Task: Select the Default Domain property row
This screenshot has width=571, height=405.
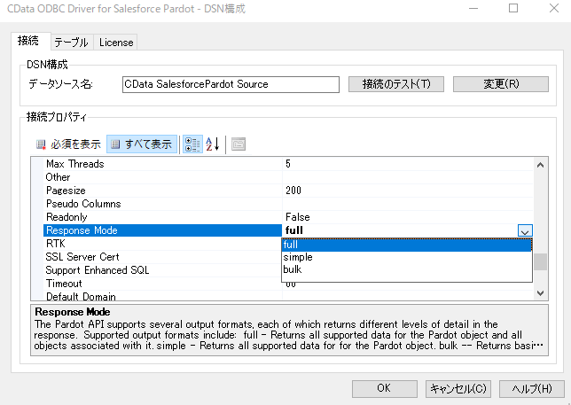Action: pos(162,296)
